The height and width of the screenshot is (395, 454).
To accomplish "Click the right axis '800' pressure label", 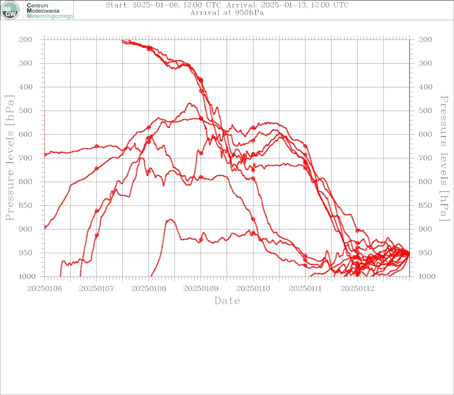I will (425, 182).
